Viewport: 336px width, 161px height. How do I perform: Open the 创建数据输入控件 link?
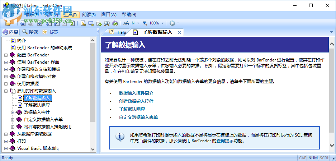pyautogui.click(x=136, y=101)
